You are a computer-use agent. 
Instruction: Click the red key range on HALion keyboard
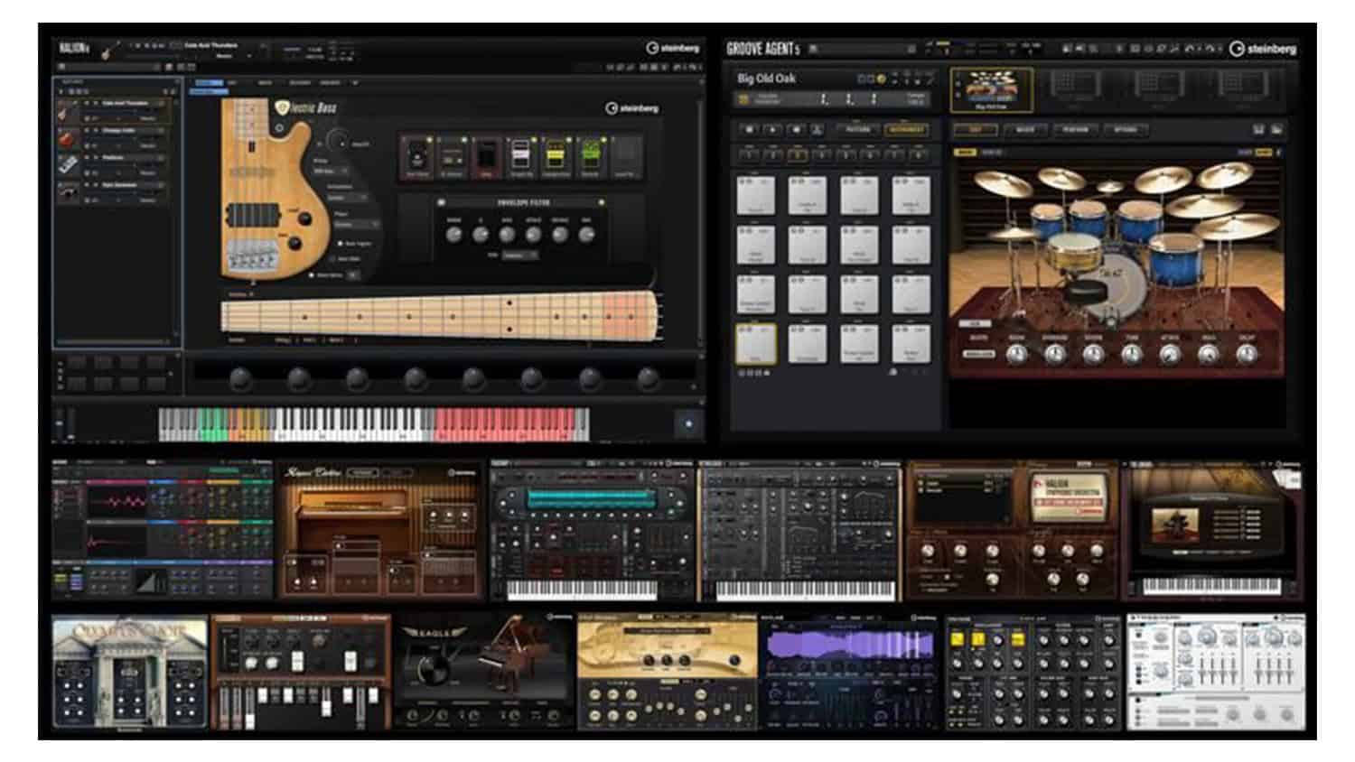pos(504,423)
